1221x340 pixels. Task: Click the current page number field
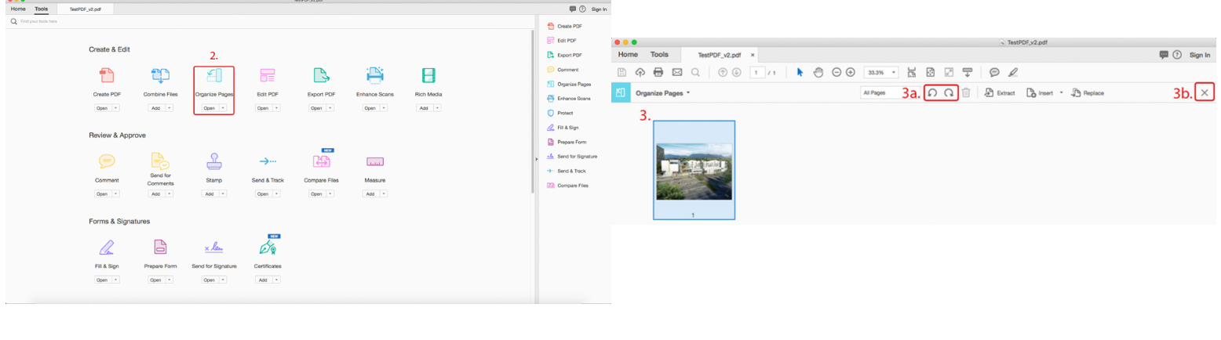(x=757, y=72)
